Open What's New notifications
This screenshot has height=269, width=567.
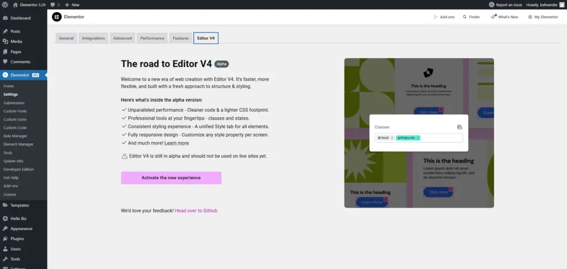coord(504,17)
